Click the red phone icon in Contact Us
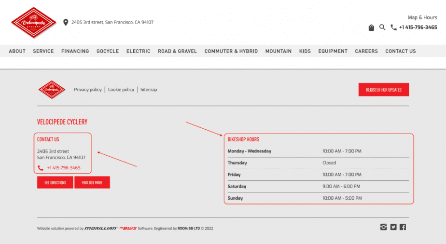Viewport: 446px width, 244px height. click(41, 168)
